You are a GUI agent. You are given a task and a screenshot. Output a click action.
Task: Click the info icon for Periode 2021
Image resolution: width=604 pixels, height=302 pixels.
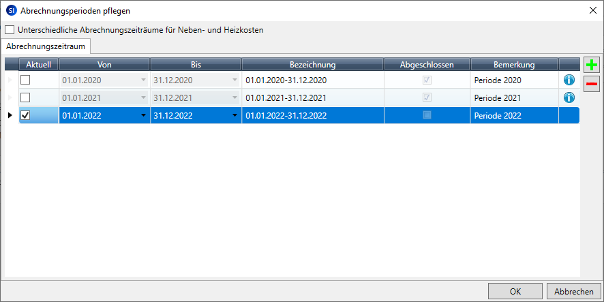569,97
